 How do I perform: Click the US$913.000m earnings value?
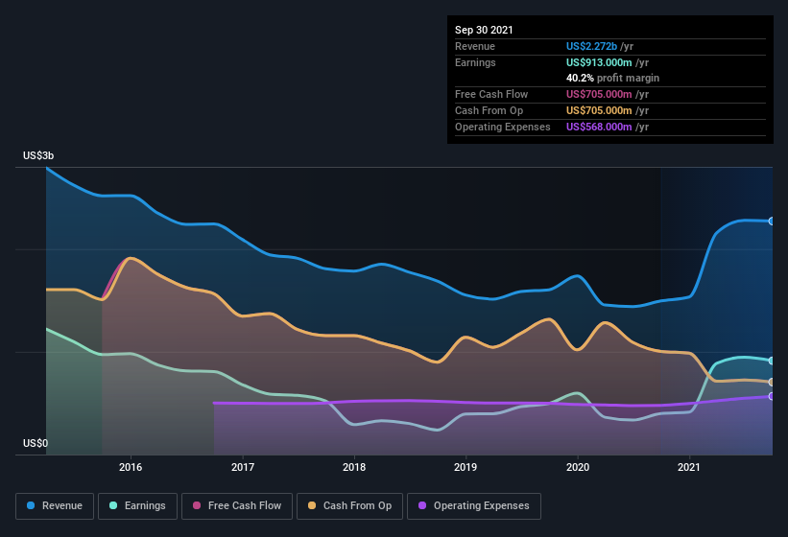coord(599,62)
